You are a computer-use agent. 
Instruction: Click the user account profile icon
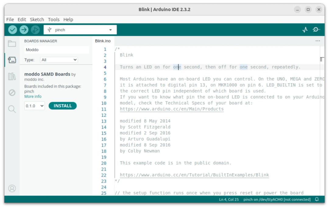tap(12, 188)
